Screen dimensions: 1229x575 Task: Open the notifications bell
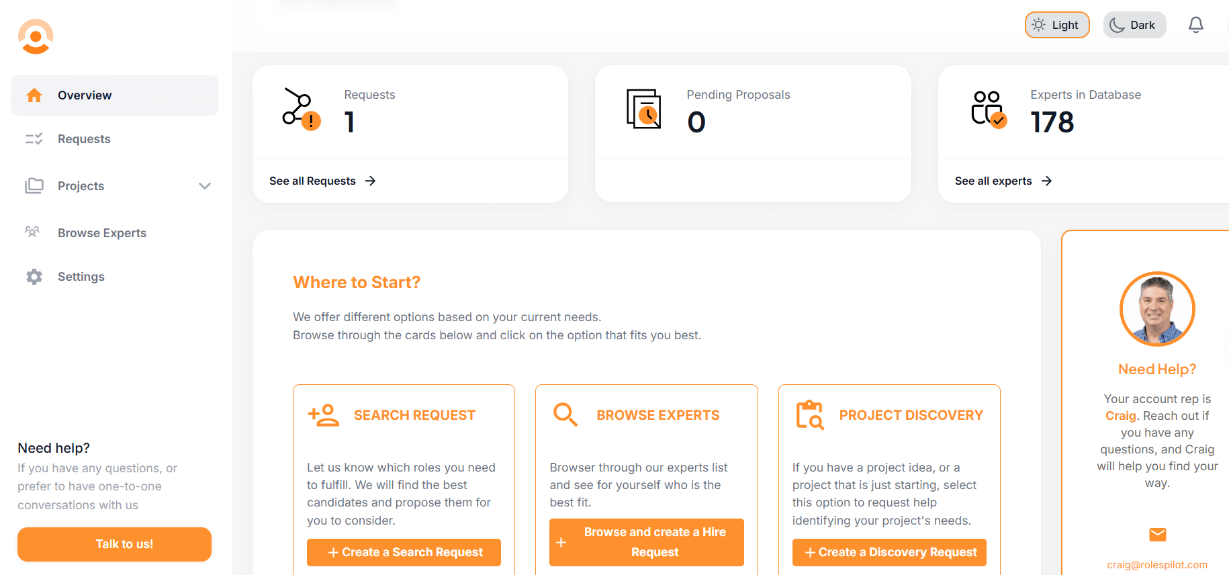[x=1195, y=25]
